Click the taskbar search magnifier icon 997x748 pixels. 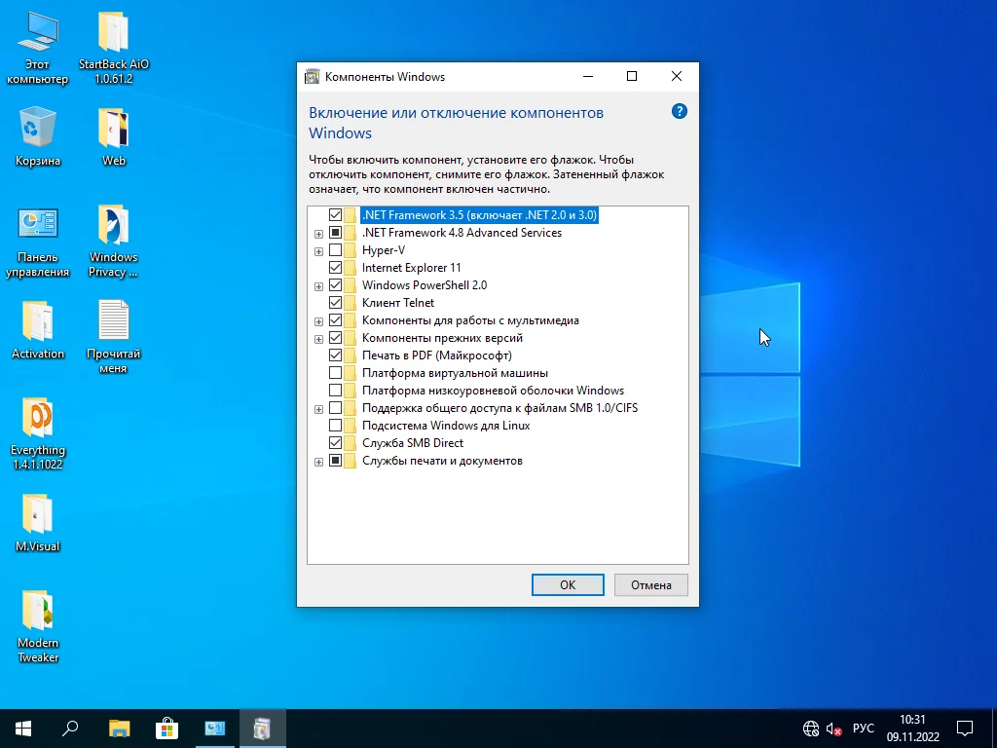[70, 728]
